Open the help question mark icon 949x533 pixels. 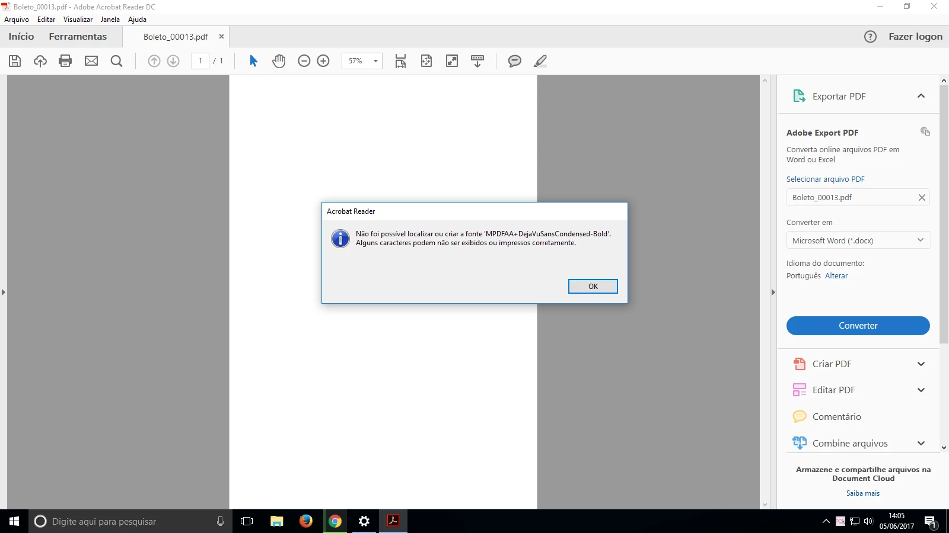870,37
